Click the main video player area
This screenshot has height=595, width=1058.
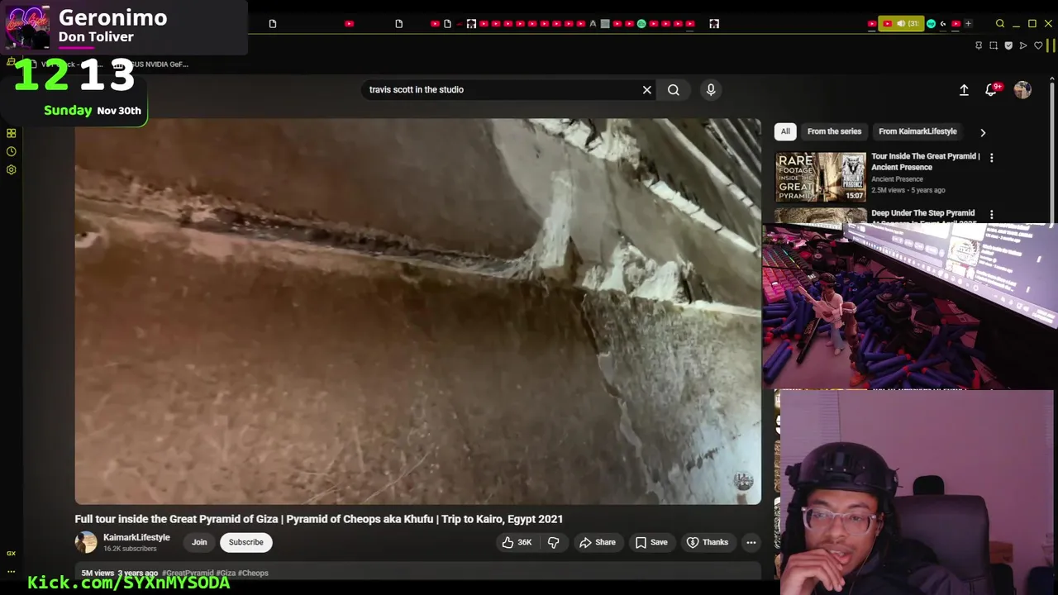click(x=417, y=312)
